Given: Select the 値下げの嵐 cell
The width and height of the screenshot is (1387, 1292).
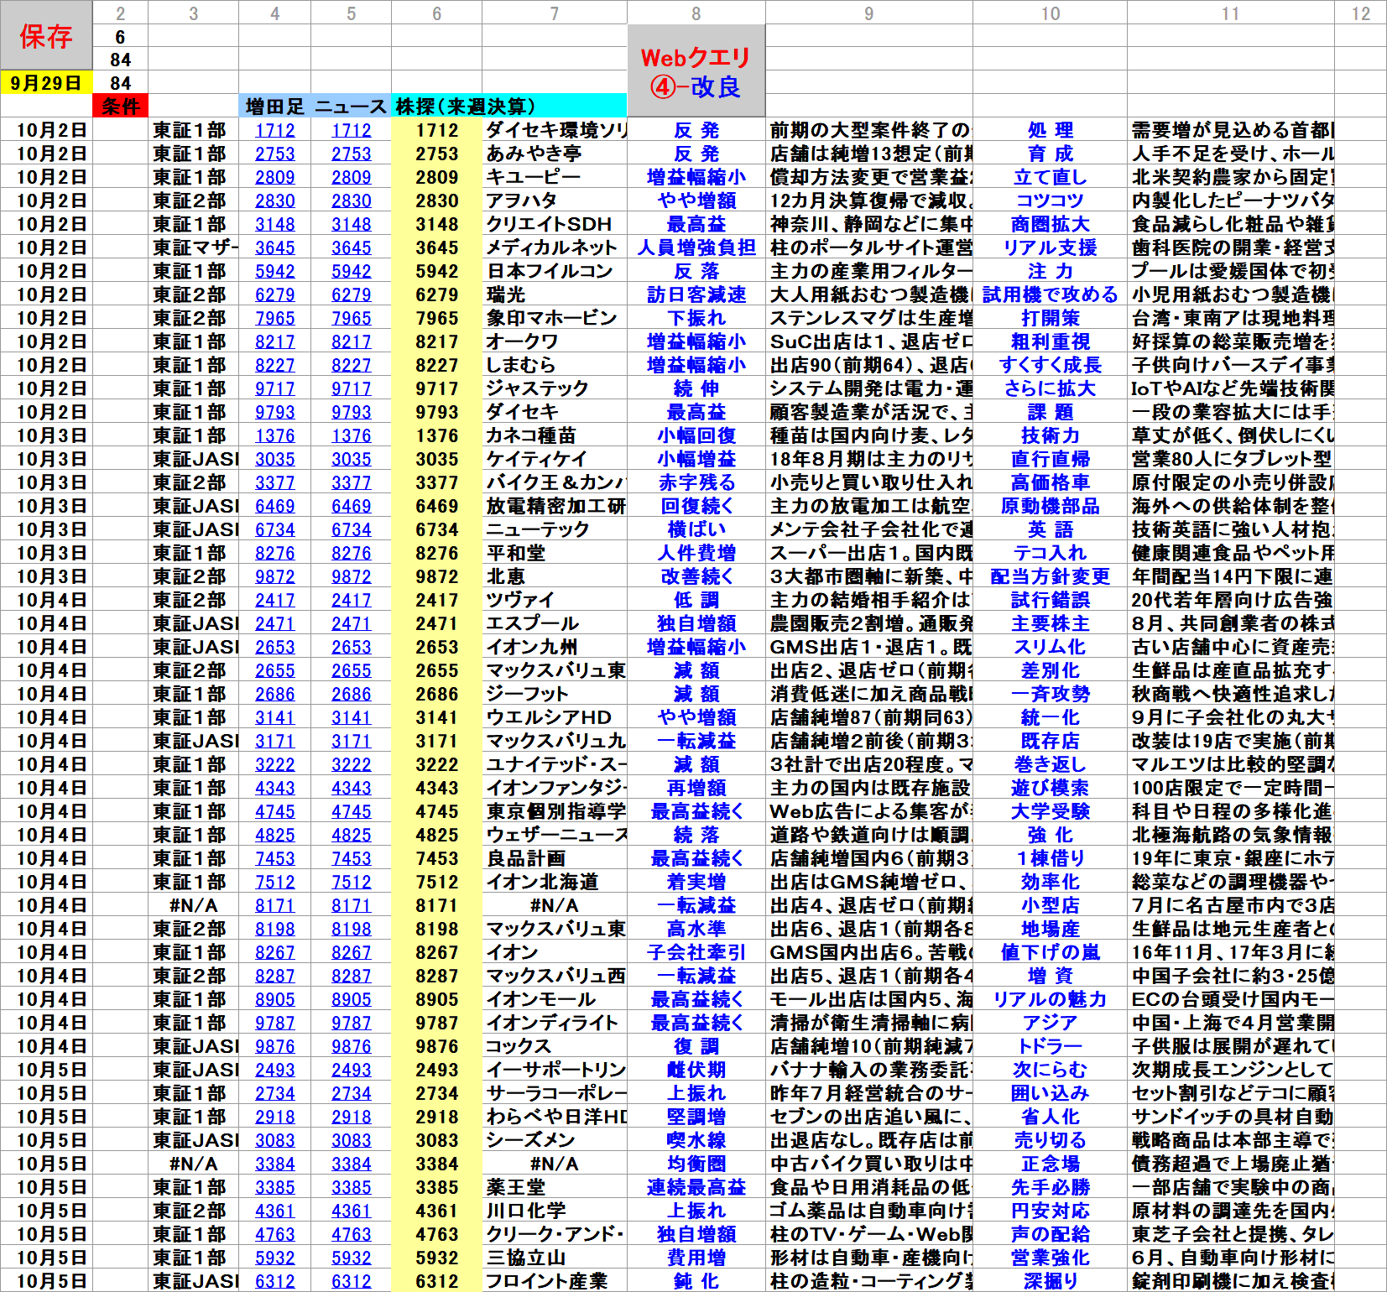Looking at the screenshot, I should [1050, 952].
